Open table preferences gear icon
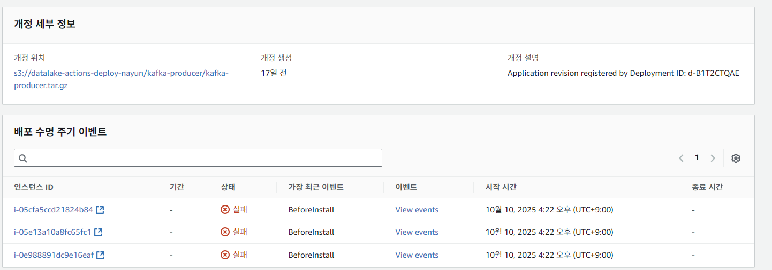The width and height of the screenshot is (772, 270). pos(736,158)
